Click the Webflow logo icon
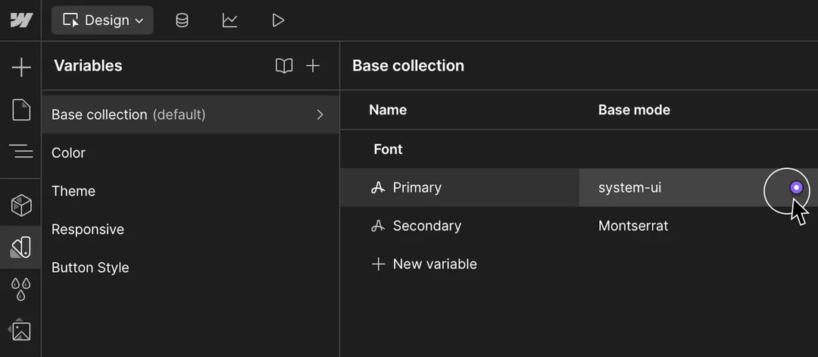This screenshot has height=357, width=818. point(21,20)
